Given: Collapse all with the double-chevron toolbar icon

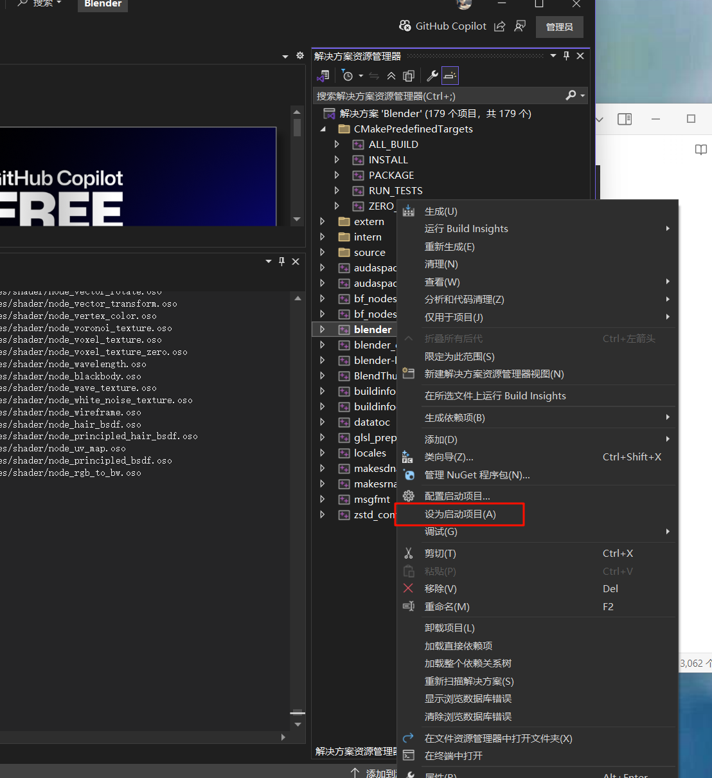Looking at the screenshot, I should tap(391, 76).
